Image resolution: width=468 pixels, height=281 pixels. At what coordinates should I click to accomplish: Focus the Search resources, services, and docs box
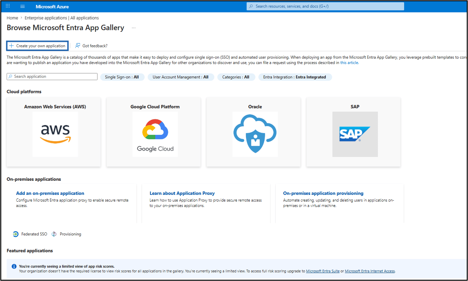(x=325, y=6)
